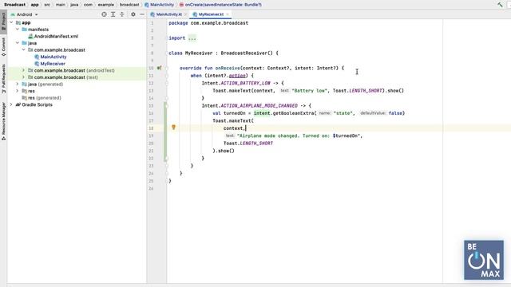Click line number 21 in the gutter
Viewport: 511px width, 287px height.
coord(151,151)
